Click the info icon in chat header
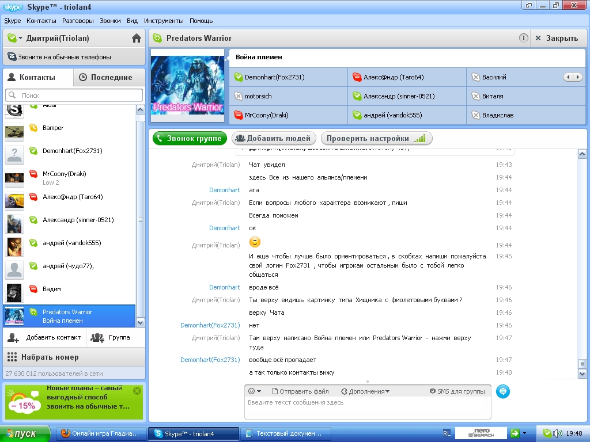The image size is (590, 442). click(523, 38)
